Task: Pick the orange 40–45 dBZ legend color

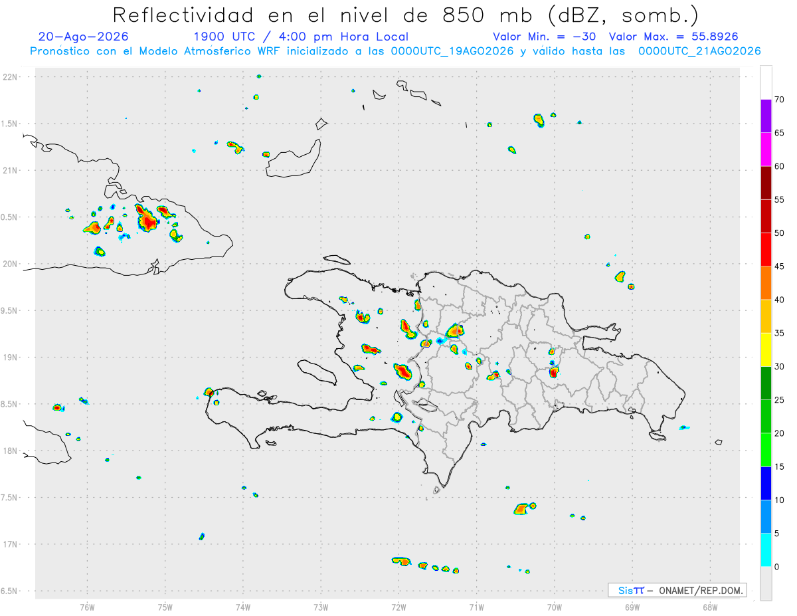Action: (x=766, y=283)
